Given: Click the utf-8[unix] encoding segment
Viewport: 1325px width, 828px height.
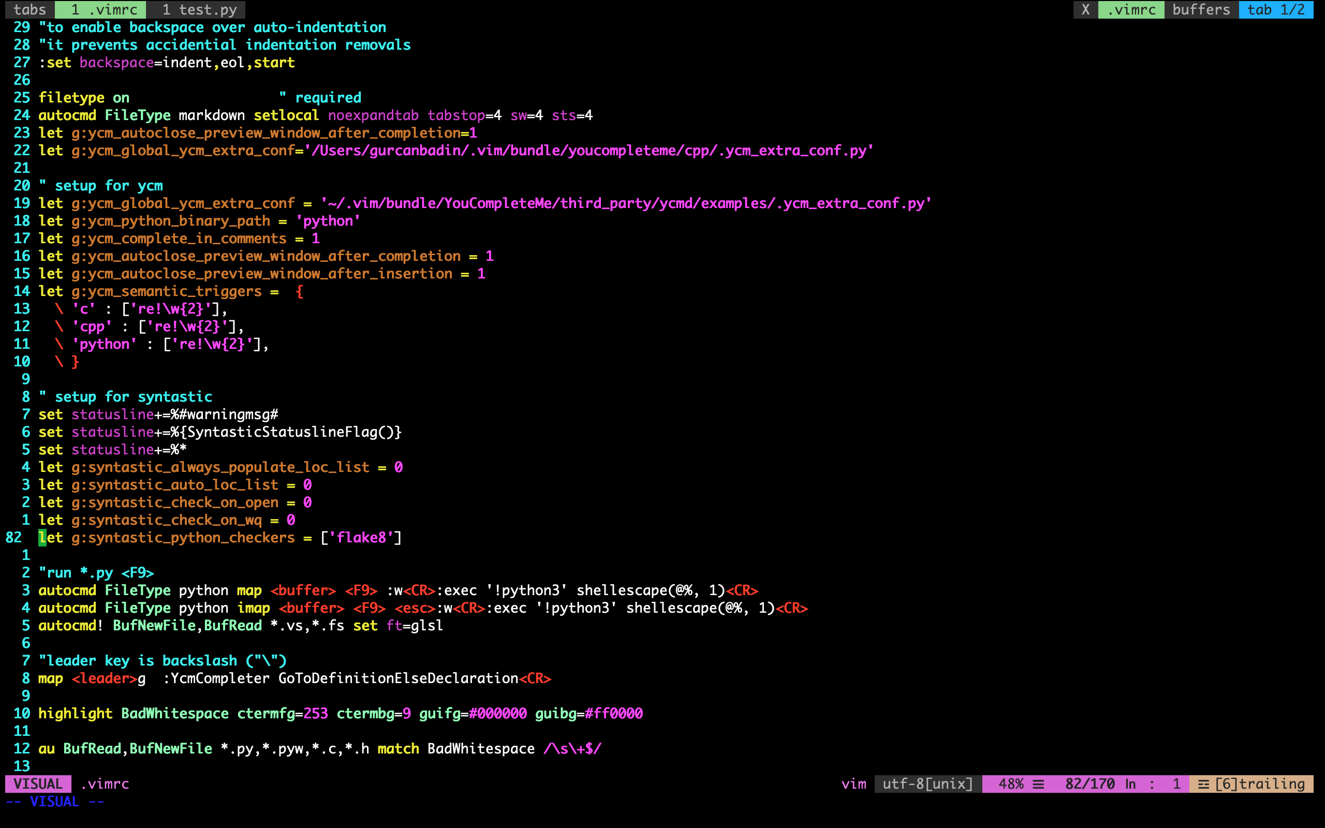Looking at the screenshot, I should point(927,784).
